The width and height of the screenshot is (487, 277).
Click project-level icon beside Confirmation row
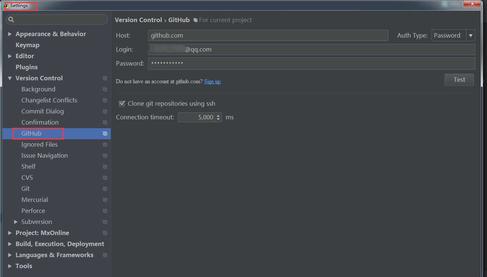(x=105, y=122)
